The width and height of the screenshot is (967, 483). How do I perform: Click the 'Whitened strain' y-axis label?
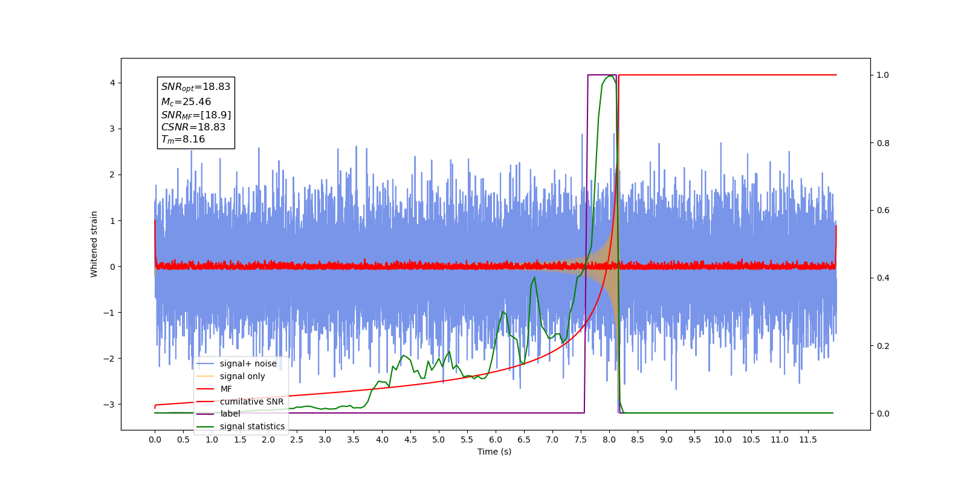(94, 244)
